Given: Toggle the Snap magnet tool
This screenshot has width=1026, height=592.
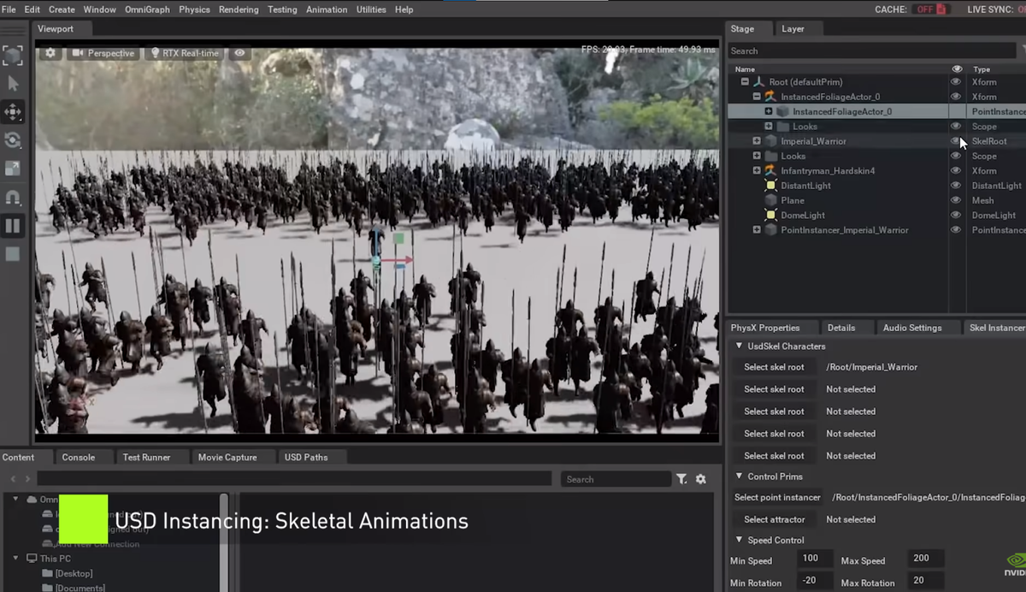Looking at the screenshot, I should point(13,198).
